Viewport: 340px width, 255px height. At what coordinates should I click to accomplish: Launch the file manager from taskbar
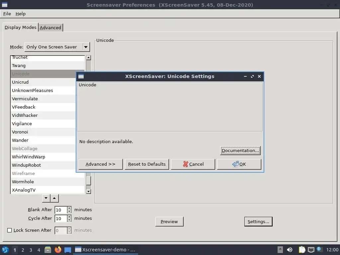(x=48, y=250)
